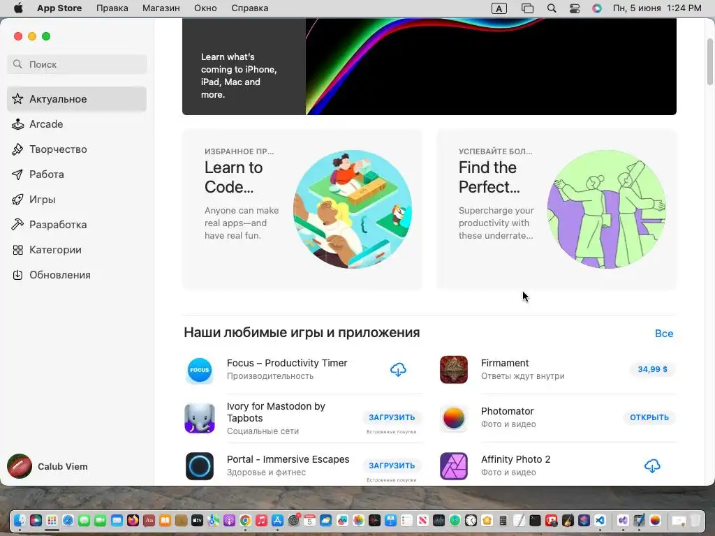
Task: Focus the Поиск search field
Action: click(x=77, y=64)
